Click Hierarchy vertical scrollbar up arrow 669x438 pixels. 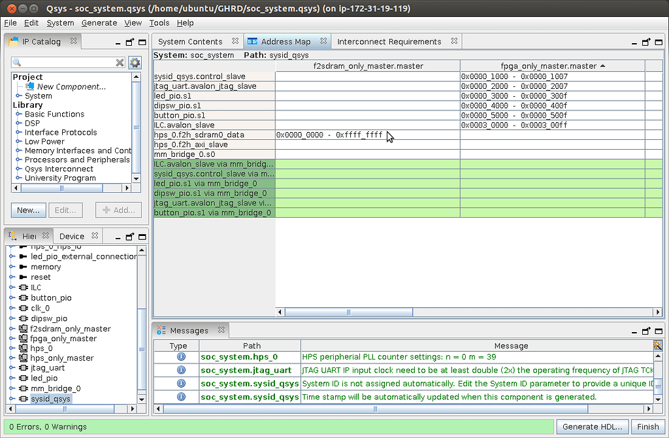tap(142, 250)
